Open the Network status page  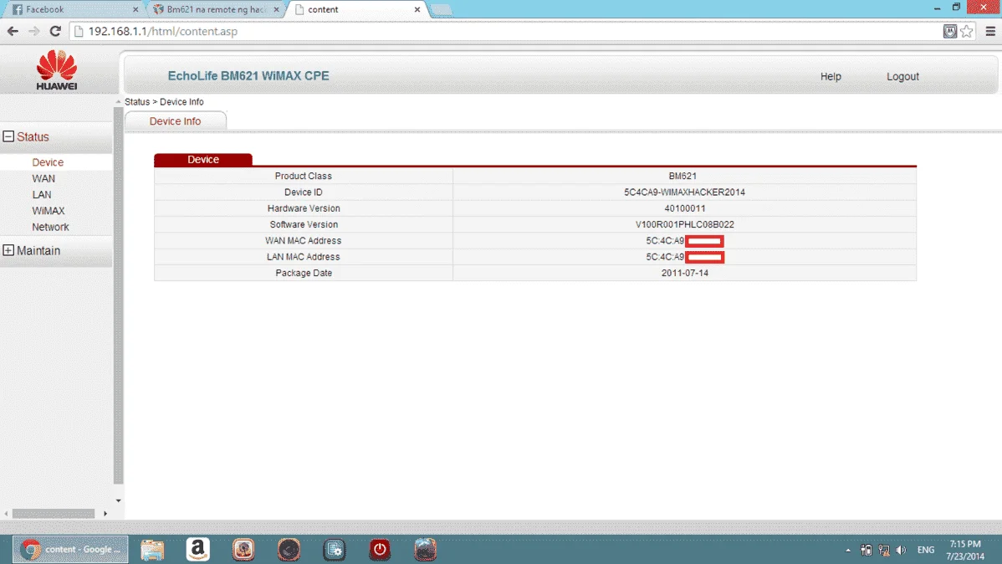point(50,227)
